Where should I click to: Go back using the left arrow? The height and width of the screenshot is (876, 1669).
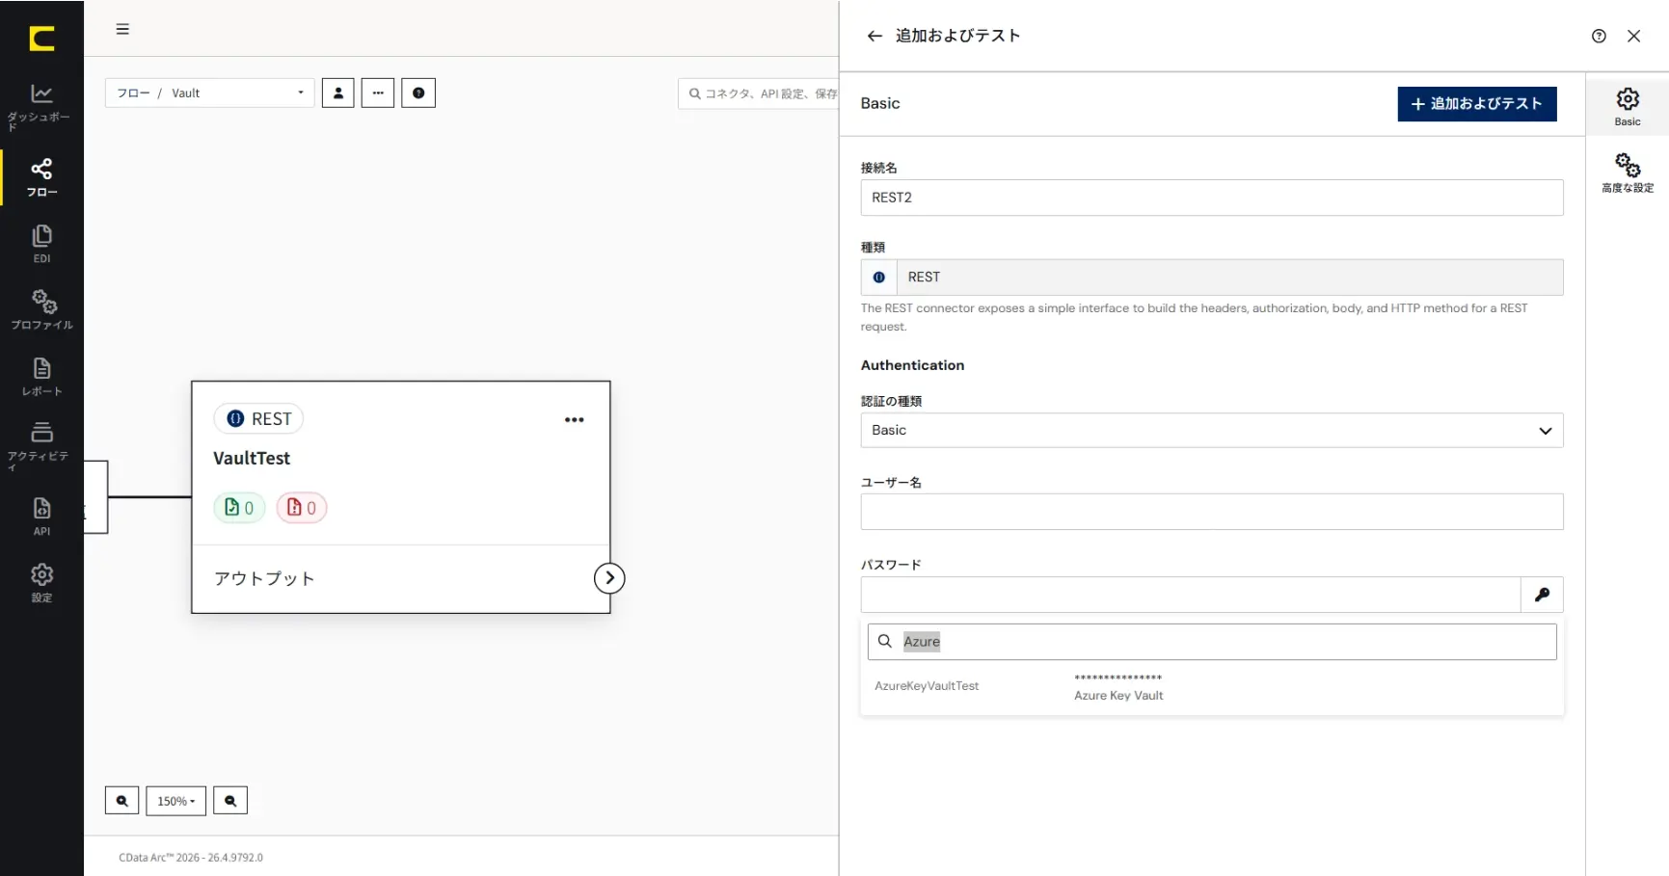pos(875,36)
